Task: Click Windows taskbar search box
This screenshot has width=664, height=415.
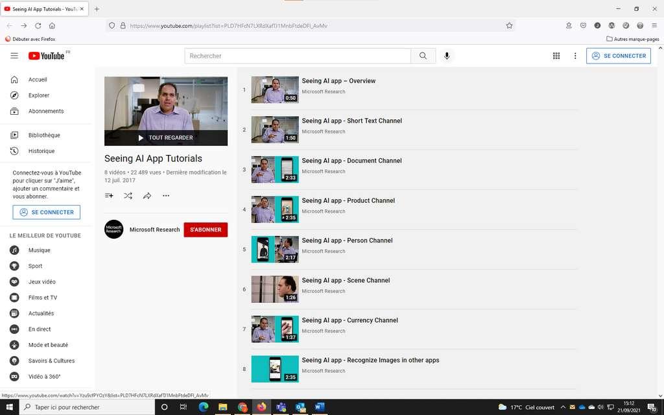Action: coord(87,407)
